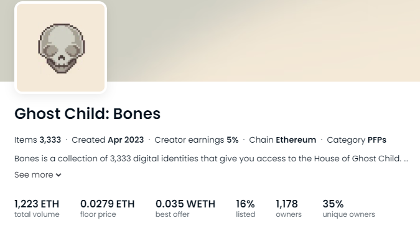Screen dimensions: 420x228
Task: Click the 0.035 WETH best offer stat
Action: (x=185, y=208)
